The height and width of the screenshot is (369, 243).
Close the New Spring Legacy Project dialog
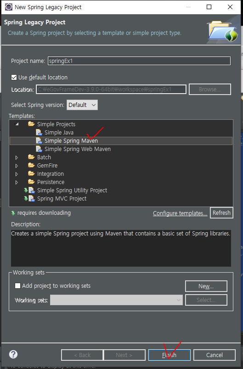pos(230,7)
